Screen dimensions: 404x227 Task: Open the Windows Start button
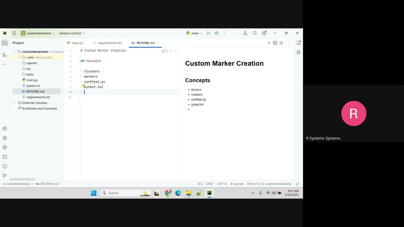click(x=94, y=193)
